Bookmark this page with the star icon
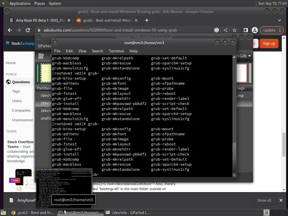This screenshot has width=288, height=216. pos(235,30)
